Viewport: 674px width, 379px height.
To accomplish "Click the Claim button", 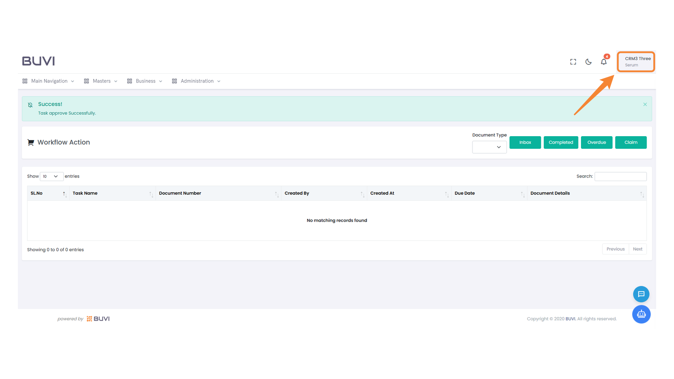I will point(630,142).
